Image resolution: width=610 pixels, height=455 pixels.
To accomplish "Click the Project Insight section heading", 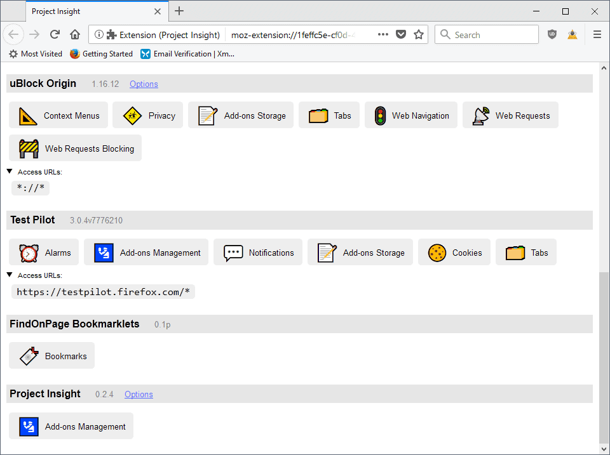I will 45,393.
